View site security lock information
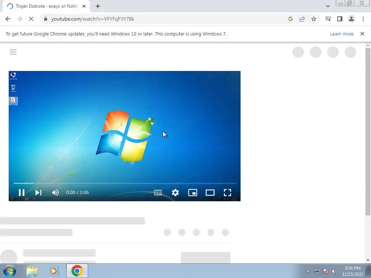371x278 pixels. (x=46, y=19)
